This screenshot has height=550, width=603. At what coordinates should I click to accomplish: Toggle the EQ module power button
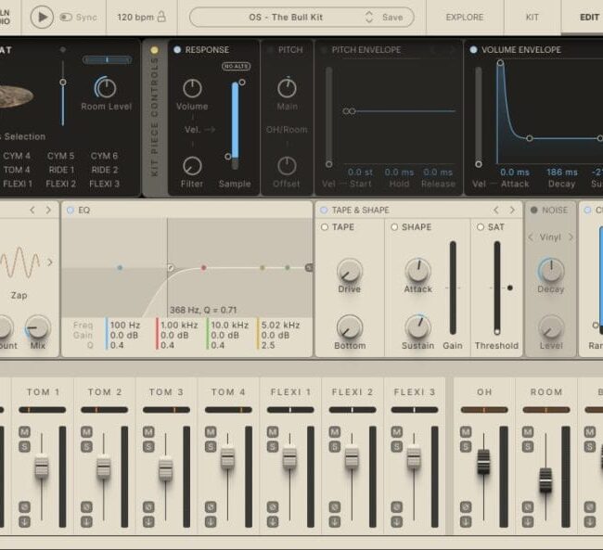pyautogui.click(x=69, y=210)
